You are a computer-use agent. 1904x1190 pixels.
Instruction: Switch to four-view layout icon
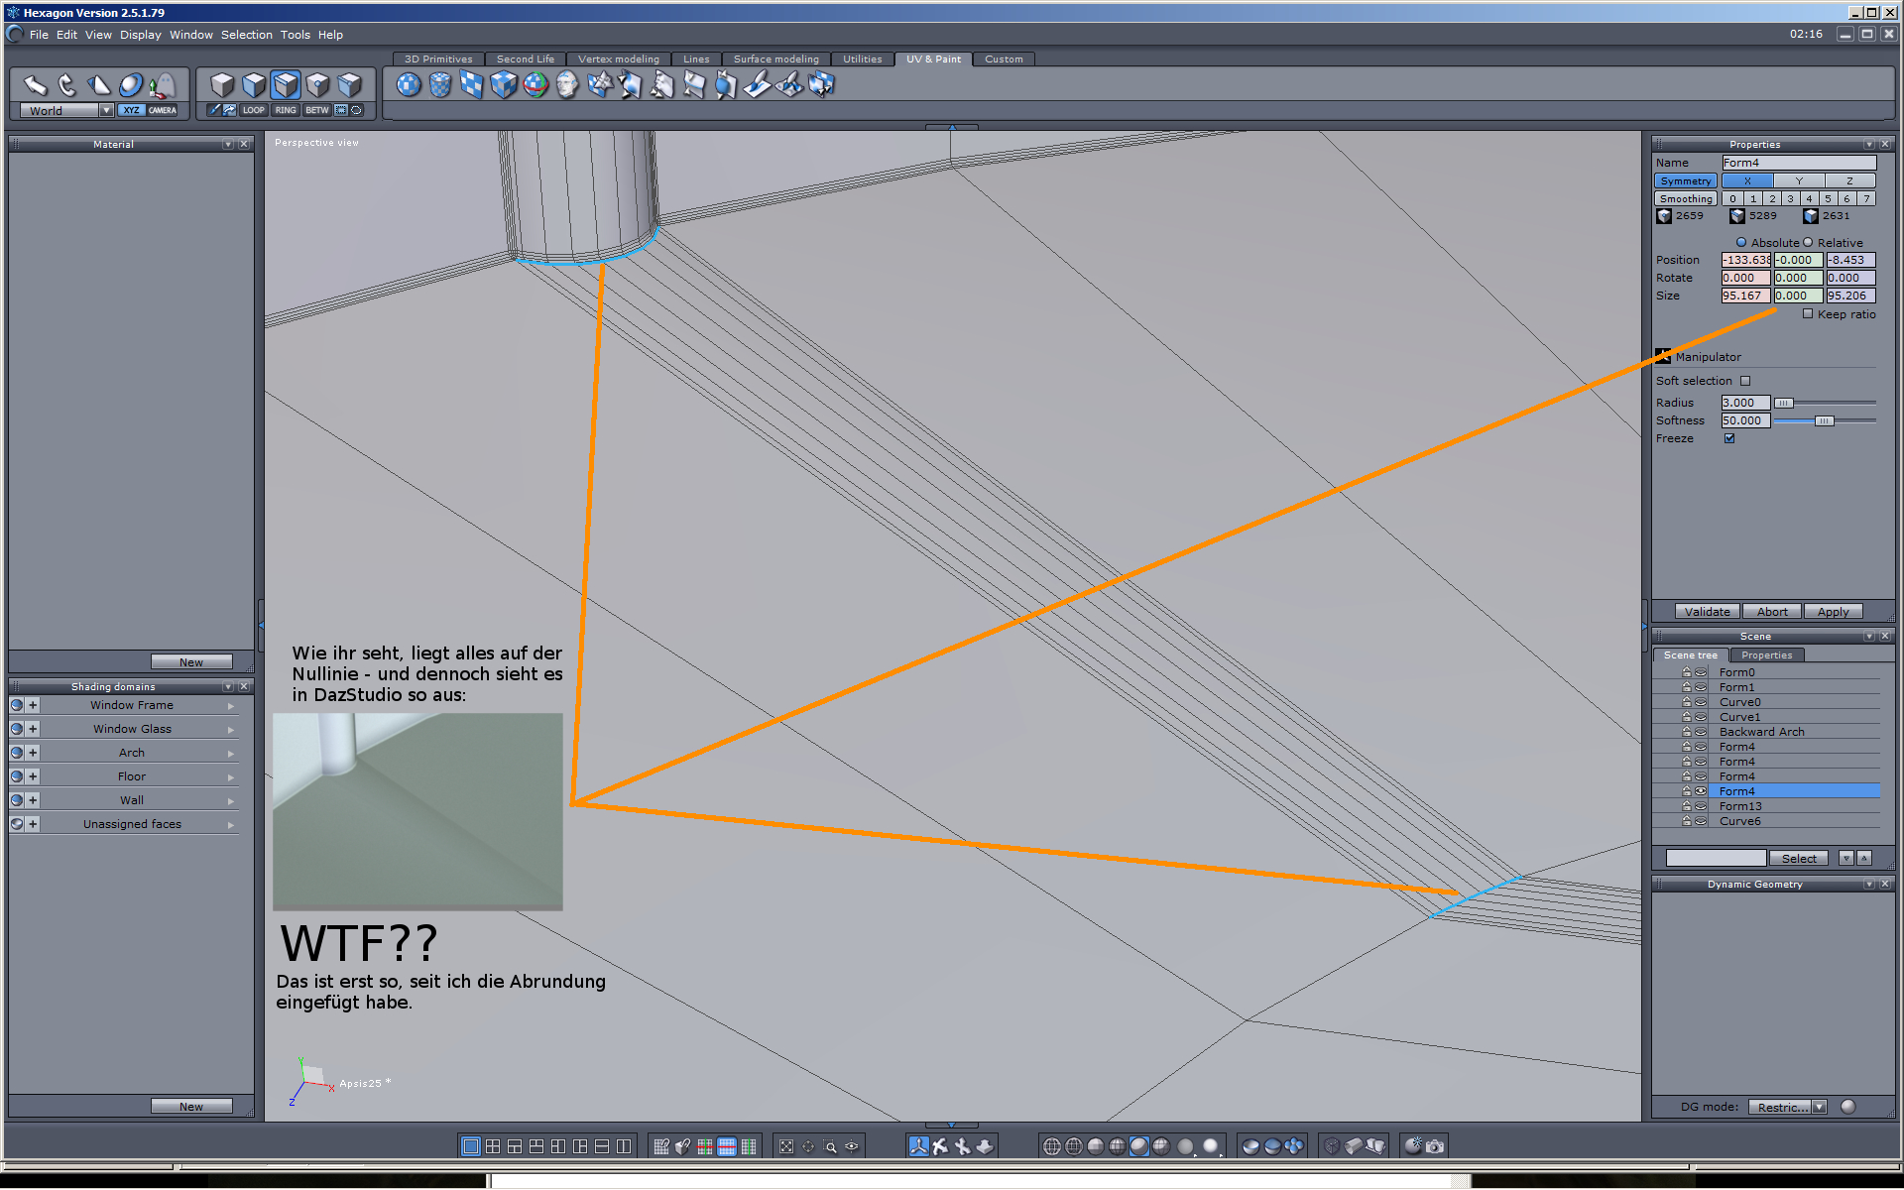point(493,1146)
